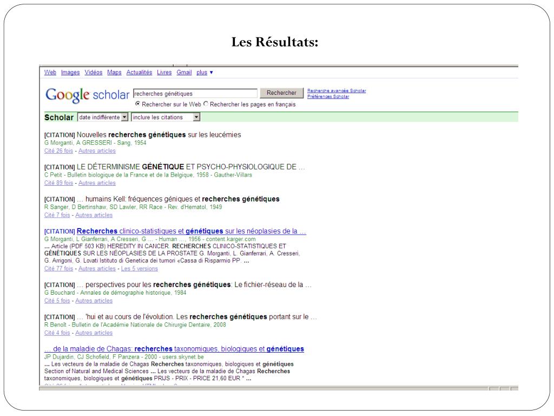Image resolution: width=554 pixels, height=416 pixels.
Task: Open 'Cité 89 fois' link
Action: tap(58, 183)
